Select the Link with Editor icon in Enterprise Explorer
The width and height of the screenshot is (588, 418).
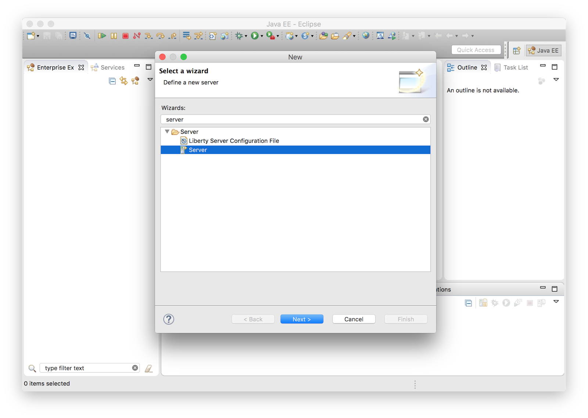pos(124,81)
